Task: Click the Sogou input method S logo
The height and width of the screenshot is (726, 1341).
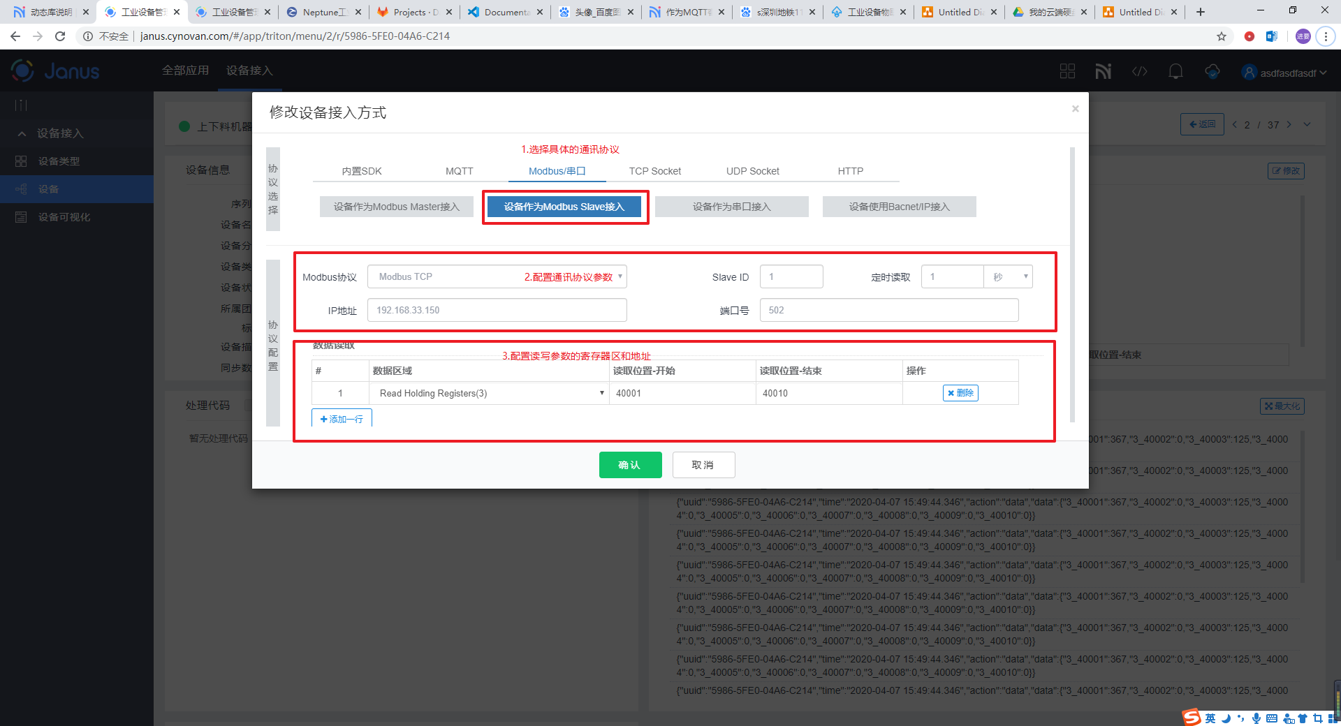Action: coord(1192,717)
